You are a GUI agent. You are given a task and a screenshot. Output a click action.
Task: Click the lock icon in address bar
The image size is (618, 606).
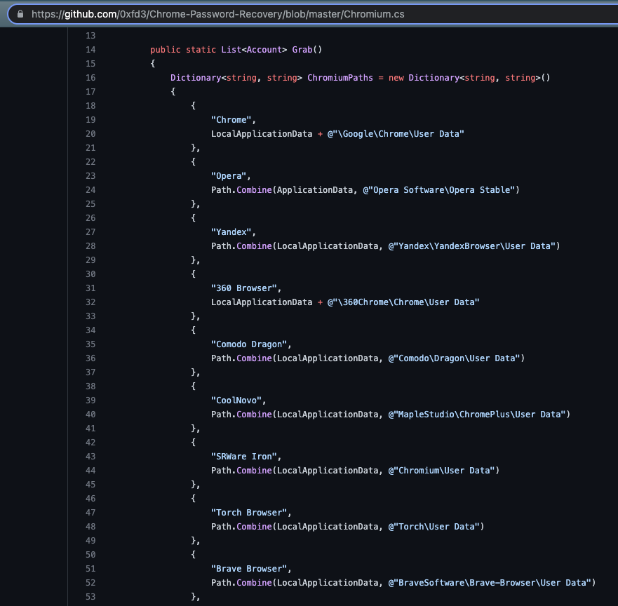20,14
